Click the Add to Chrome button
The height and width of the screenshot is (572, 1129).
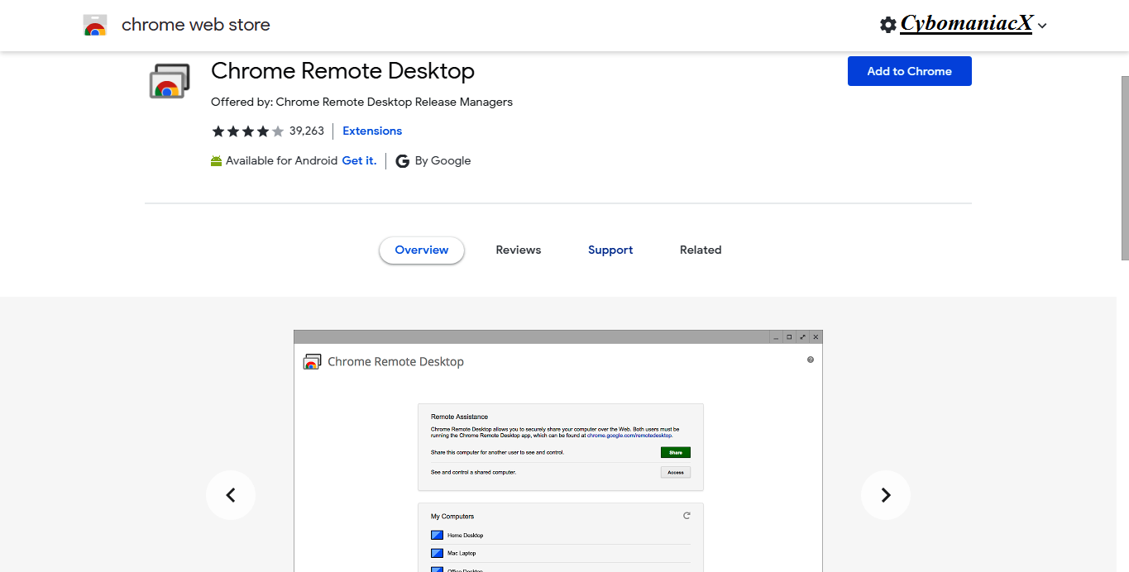click(909, 71)
